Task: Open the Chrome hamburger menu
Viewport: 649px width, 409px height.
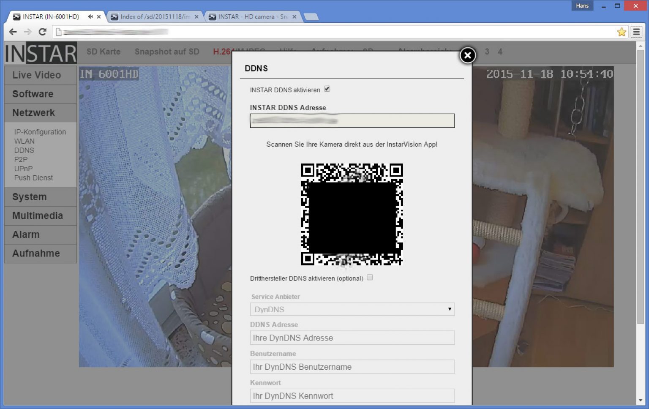Action: (x=636, y=32)
